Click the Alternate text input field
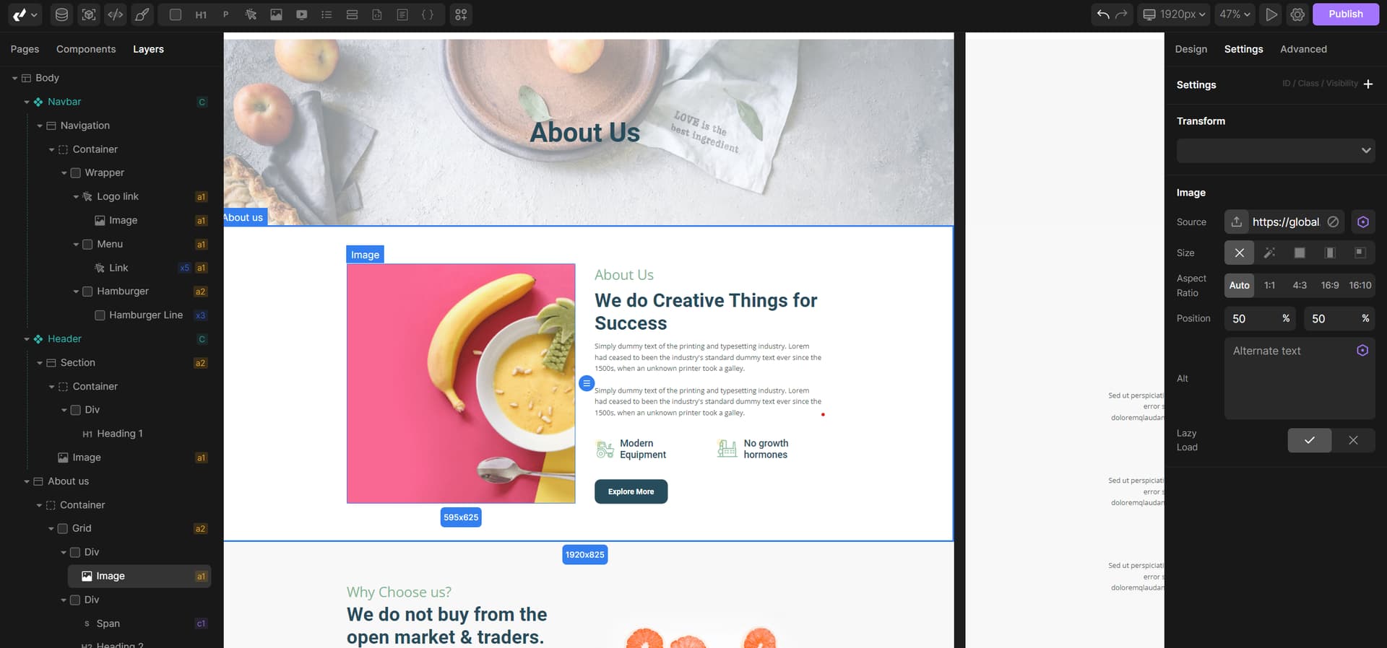This screenshot has width=1387, height=648. [x=1300, y=378]
